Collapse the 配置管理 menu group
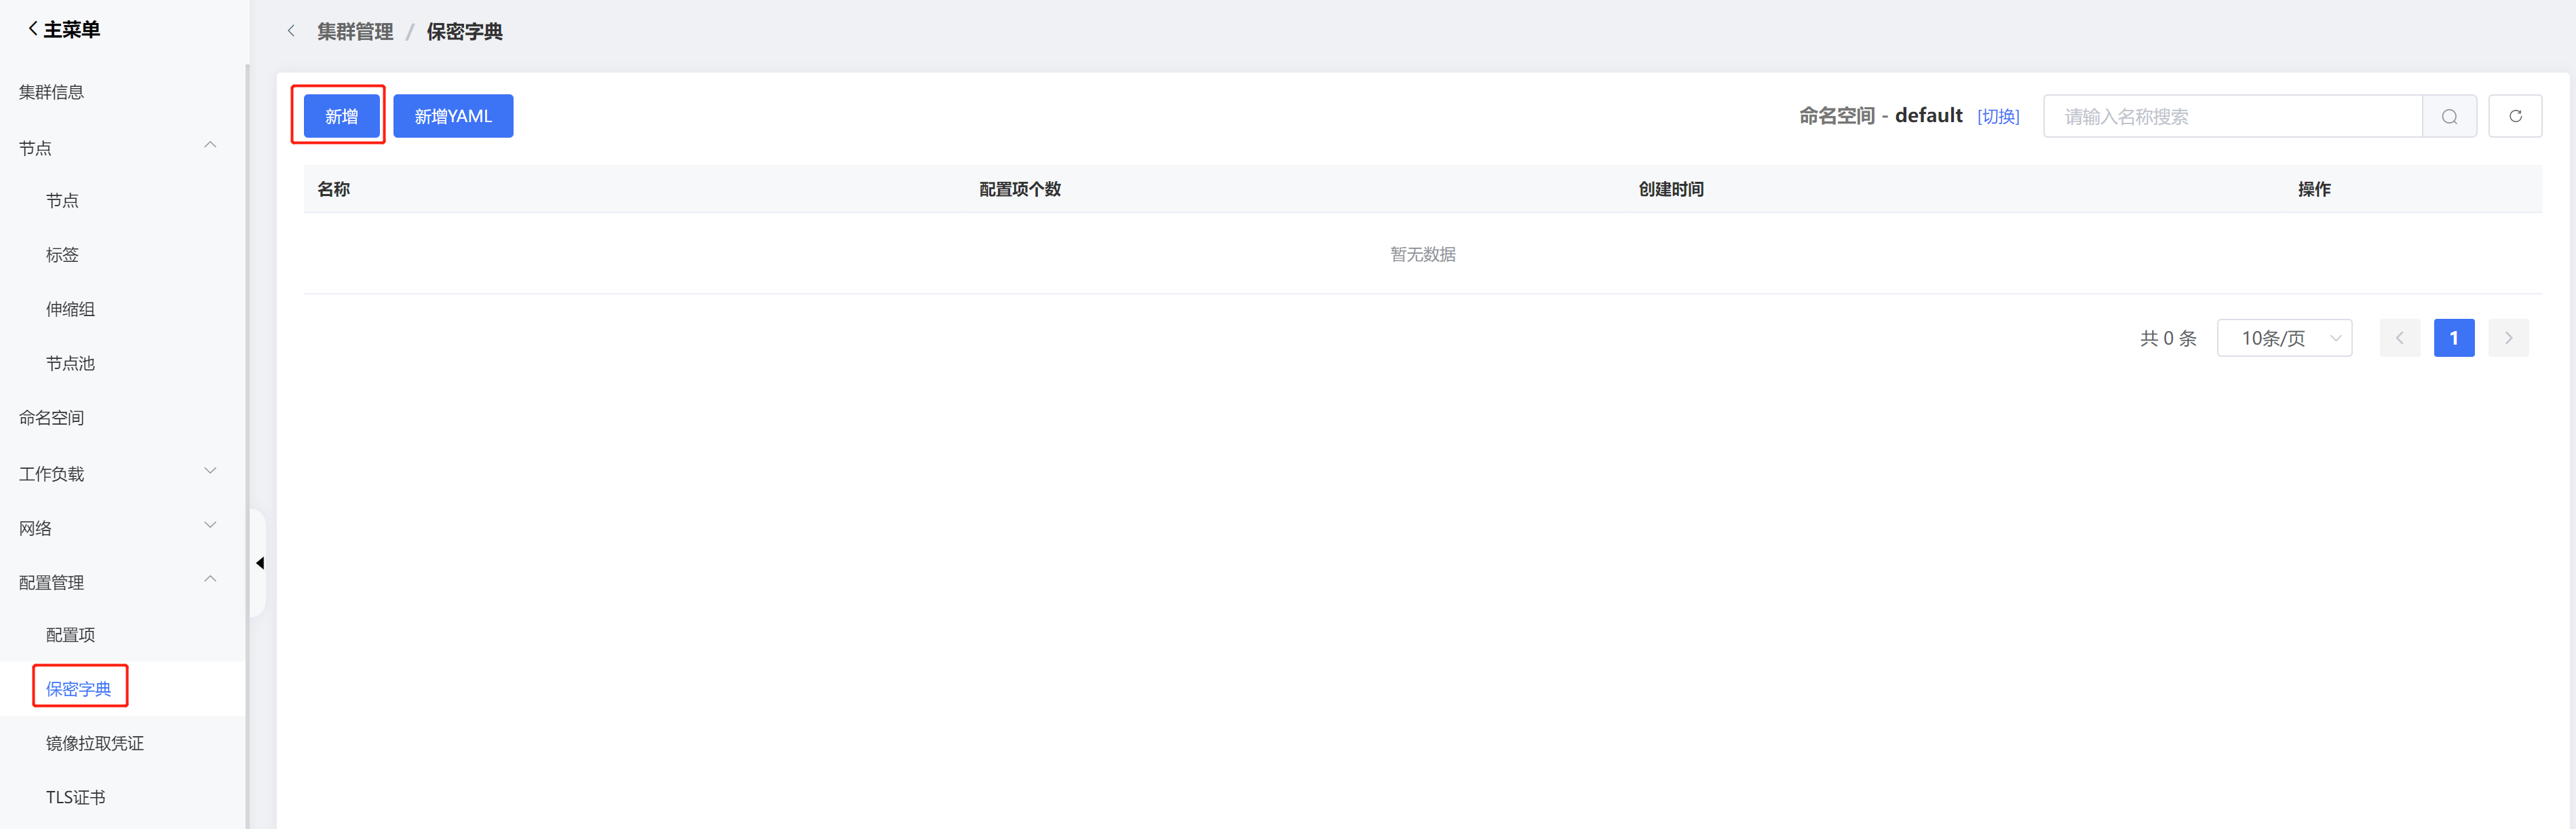The height and width of the screenshot is (829, 2576). pyautogui.click(x=210, y=580)
